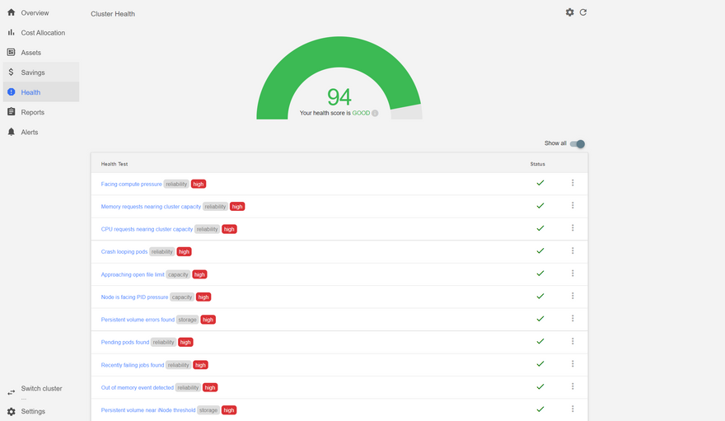Click high badge on Facing compute pressure

click(x=199, y=184)
